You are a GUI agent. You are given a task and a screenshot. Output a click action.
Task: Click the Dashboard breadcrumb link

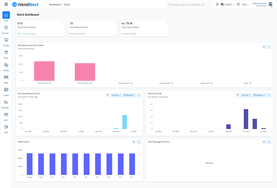click(55, 5)
